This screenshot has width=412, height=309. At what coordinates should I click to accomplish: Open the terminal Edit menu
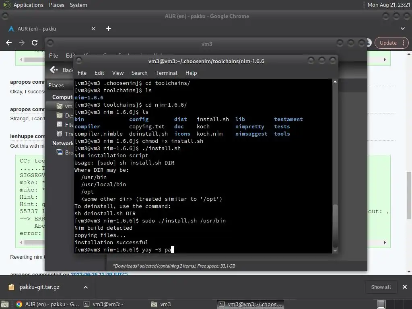pos(99,73)
